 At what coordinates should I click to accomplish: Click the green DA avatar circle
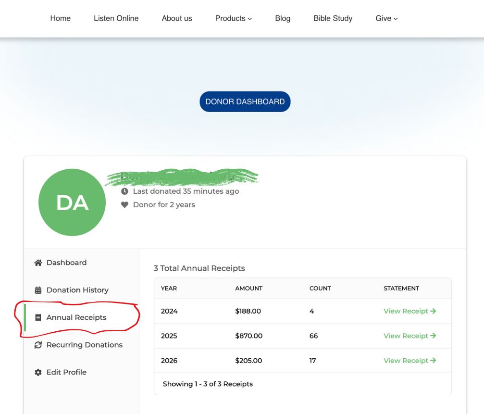(72, 202)
